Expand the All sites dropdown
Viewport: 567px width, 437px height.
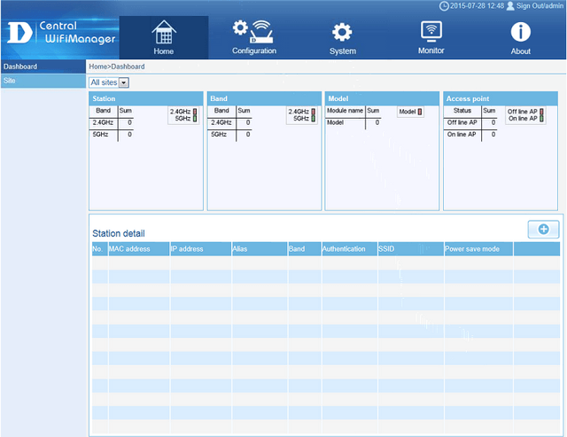click(123, 82)
